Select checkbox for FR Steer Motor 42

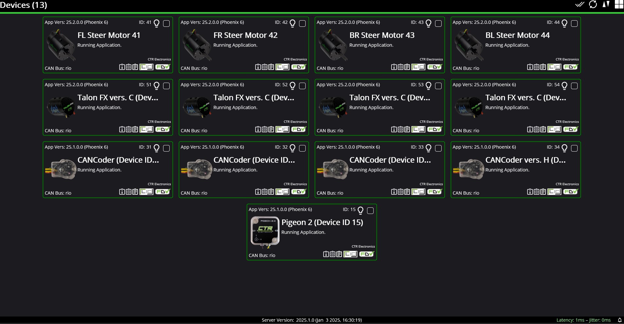tap(302, 24)
